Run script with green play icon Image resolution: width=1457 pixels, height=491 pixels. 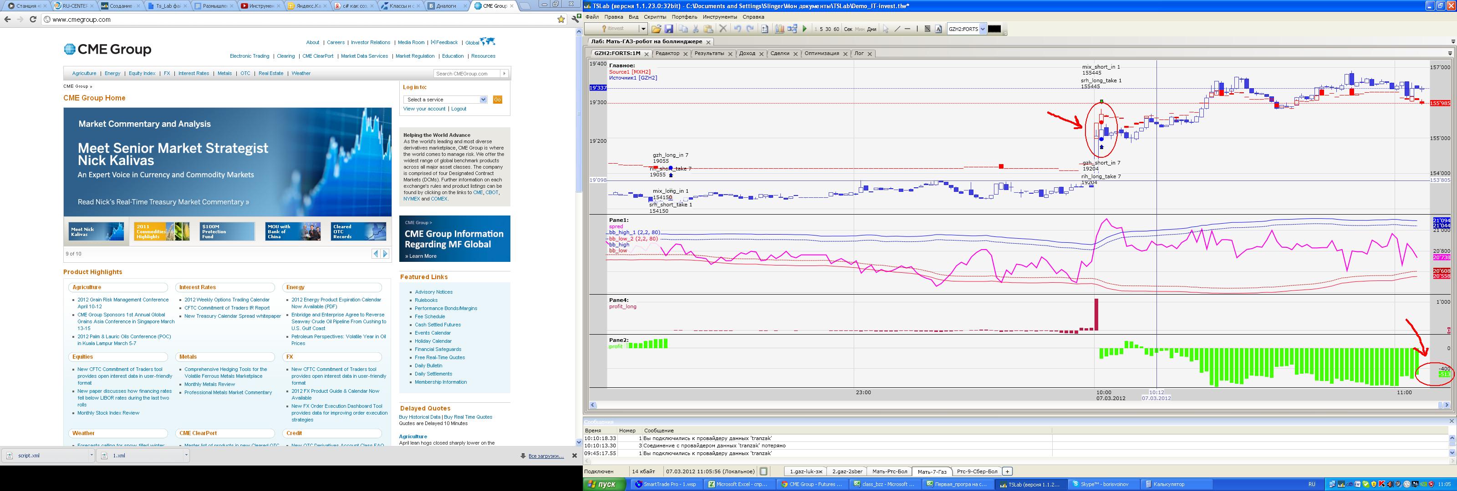click(x=804, y=29)
